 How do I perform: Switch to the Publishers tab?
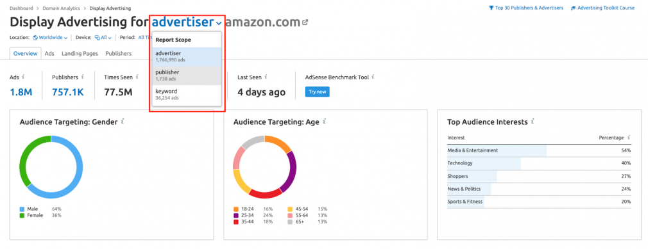[x=118, y=54]
